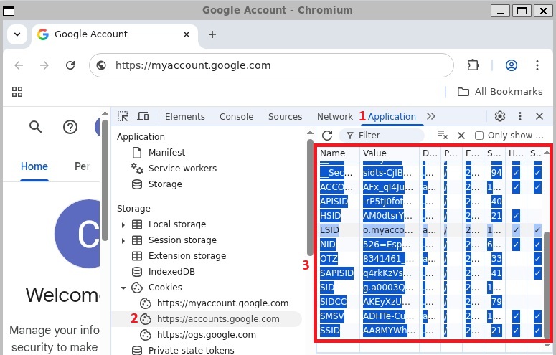
Task: Refresh the cookies table
Action: 327,135
